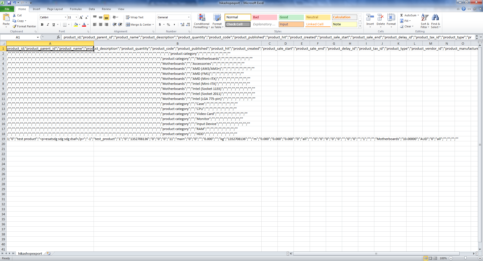
Task: Apply the Check Cell style
Action: (238, 24)
